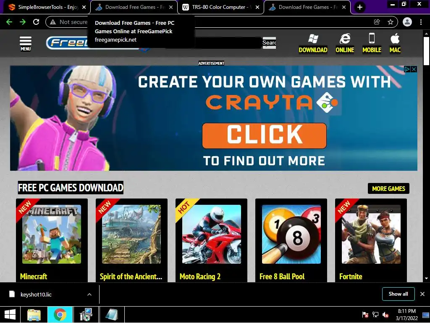Open the notepad-like taskbar icon
The width and height of the screenshot is (430, 323).
(x=112, y=315)
